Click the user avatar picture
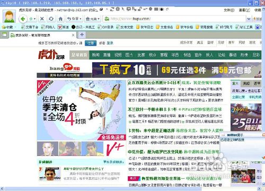This screenshot has width=265, height=191. coord(10,16)
